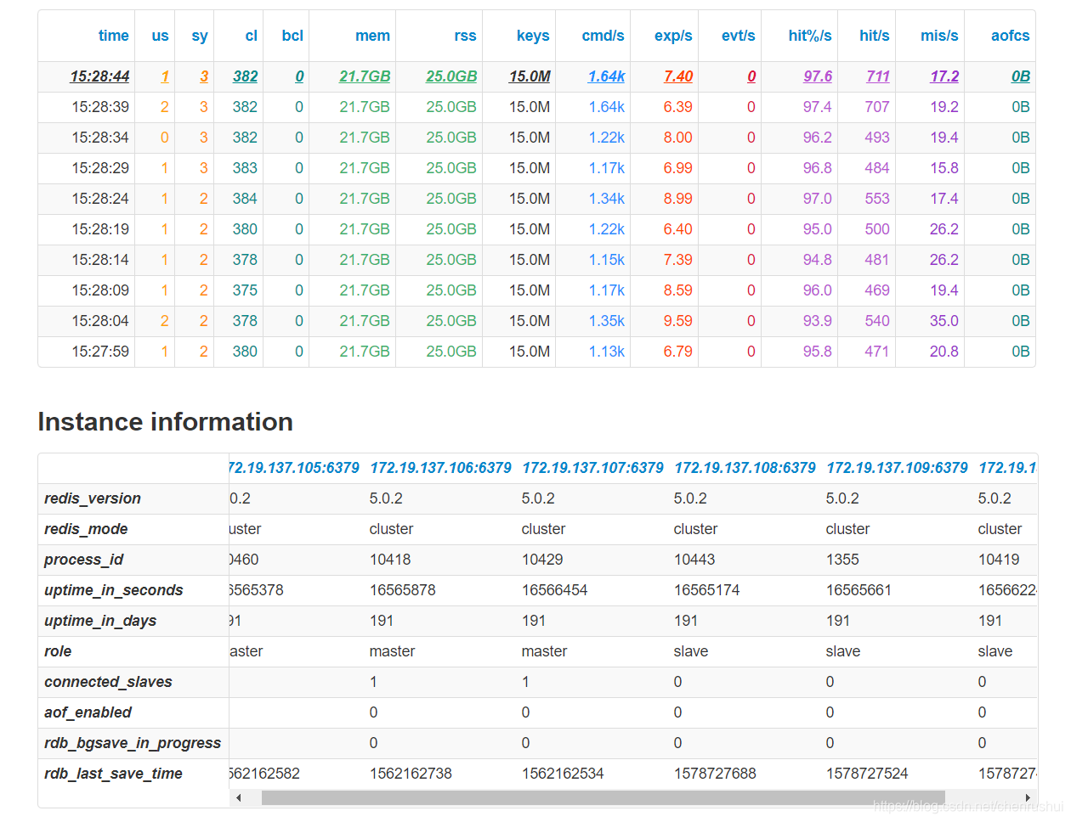Open instance 172.19.137.106:6379 link
Screen dimensions: 1071x822
point(440,468)
